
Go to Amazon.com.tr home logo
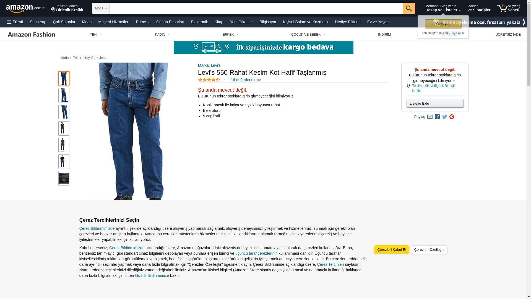point(25,8)
